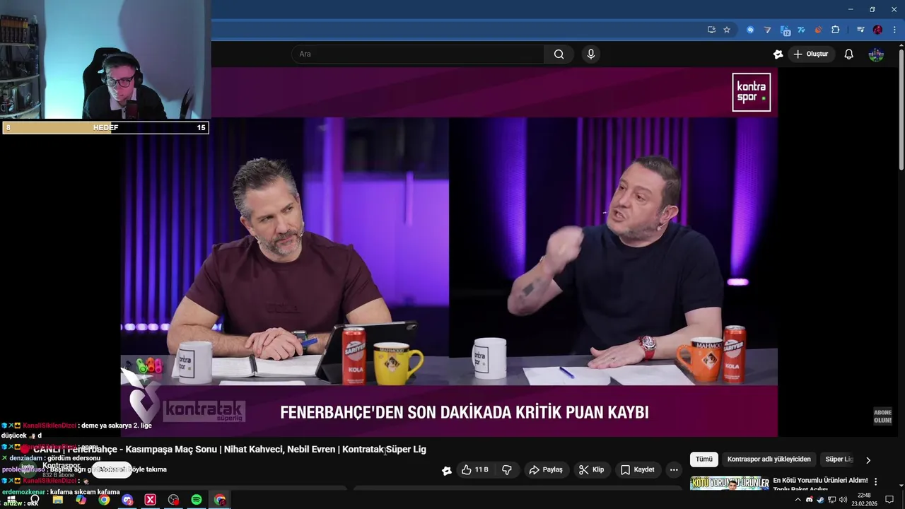Click the install app icon in address bar

pyautogui.click(x=711, y=30)
